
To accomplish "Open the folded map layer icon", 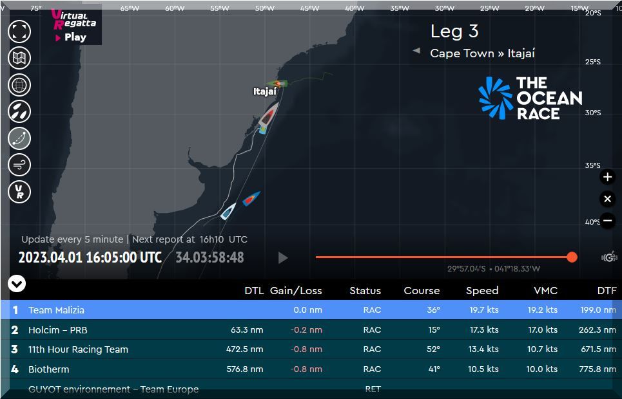I will [20, 58].
